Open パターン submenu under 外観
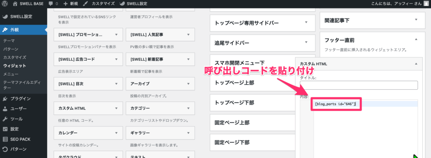This screenshot has width=431, height=158. coord(11,49)
